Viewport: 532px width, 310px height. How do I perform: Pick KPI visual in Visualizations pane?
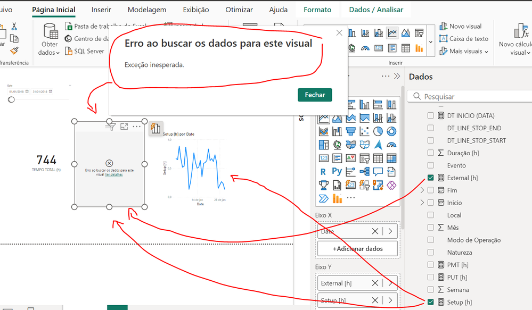(x=351, y=158)
